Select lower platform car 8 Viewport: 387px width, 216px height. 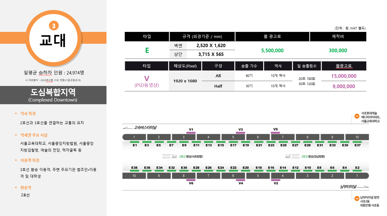[183, 176]
